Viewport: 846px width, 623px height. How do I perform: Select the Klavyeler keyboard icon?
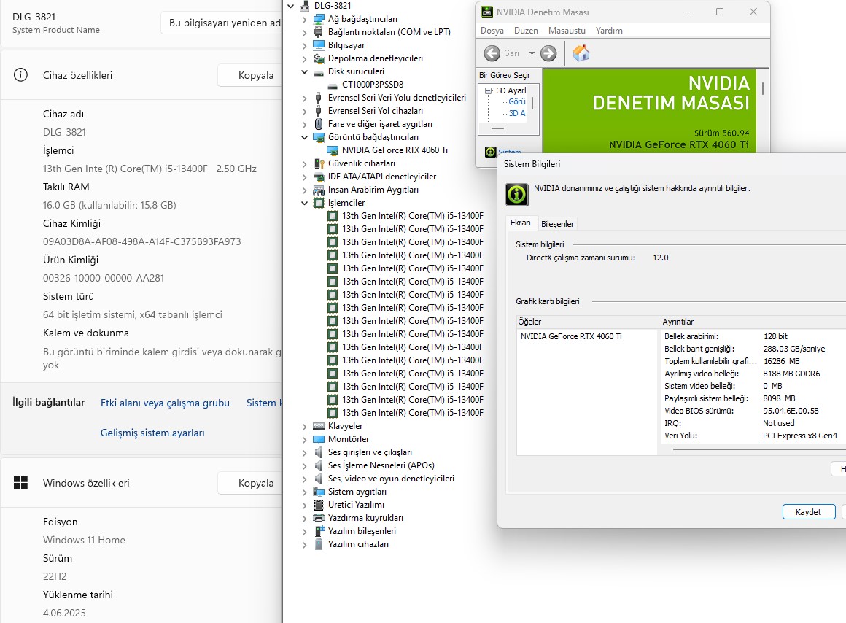(319, 426)
